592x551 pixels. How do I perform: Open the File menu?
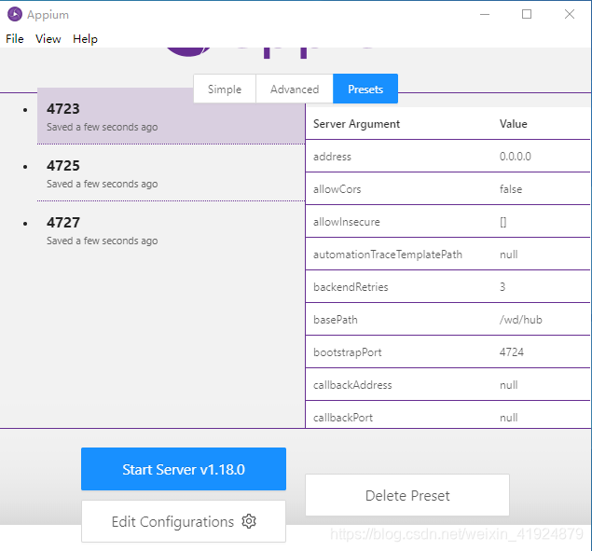(x=15, y=39)
